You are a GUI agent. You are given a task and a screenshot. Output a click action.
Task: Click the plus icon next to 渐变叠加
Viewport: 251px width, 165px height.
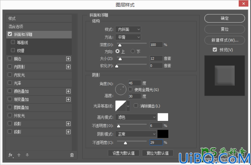[68, 99]
